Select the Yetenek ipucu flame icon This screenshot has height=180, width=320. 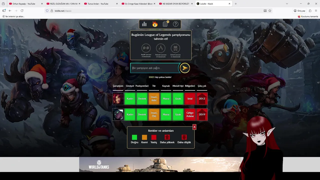tap(161, 48)
